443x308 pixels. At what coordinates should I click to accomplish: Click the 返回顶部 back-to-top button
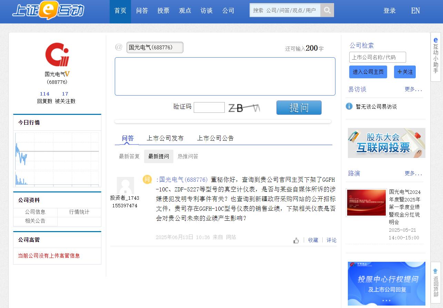pos(435,282)
